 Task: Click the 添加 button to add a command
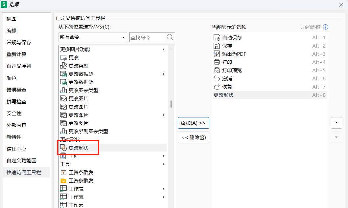[x=193, y=123]
